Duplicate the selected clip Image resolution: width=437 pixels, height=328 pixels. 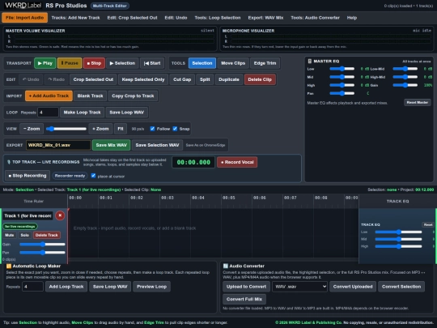point(229,79)
